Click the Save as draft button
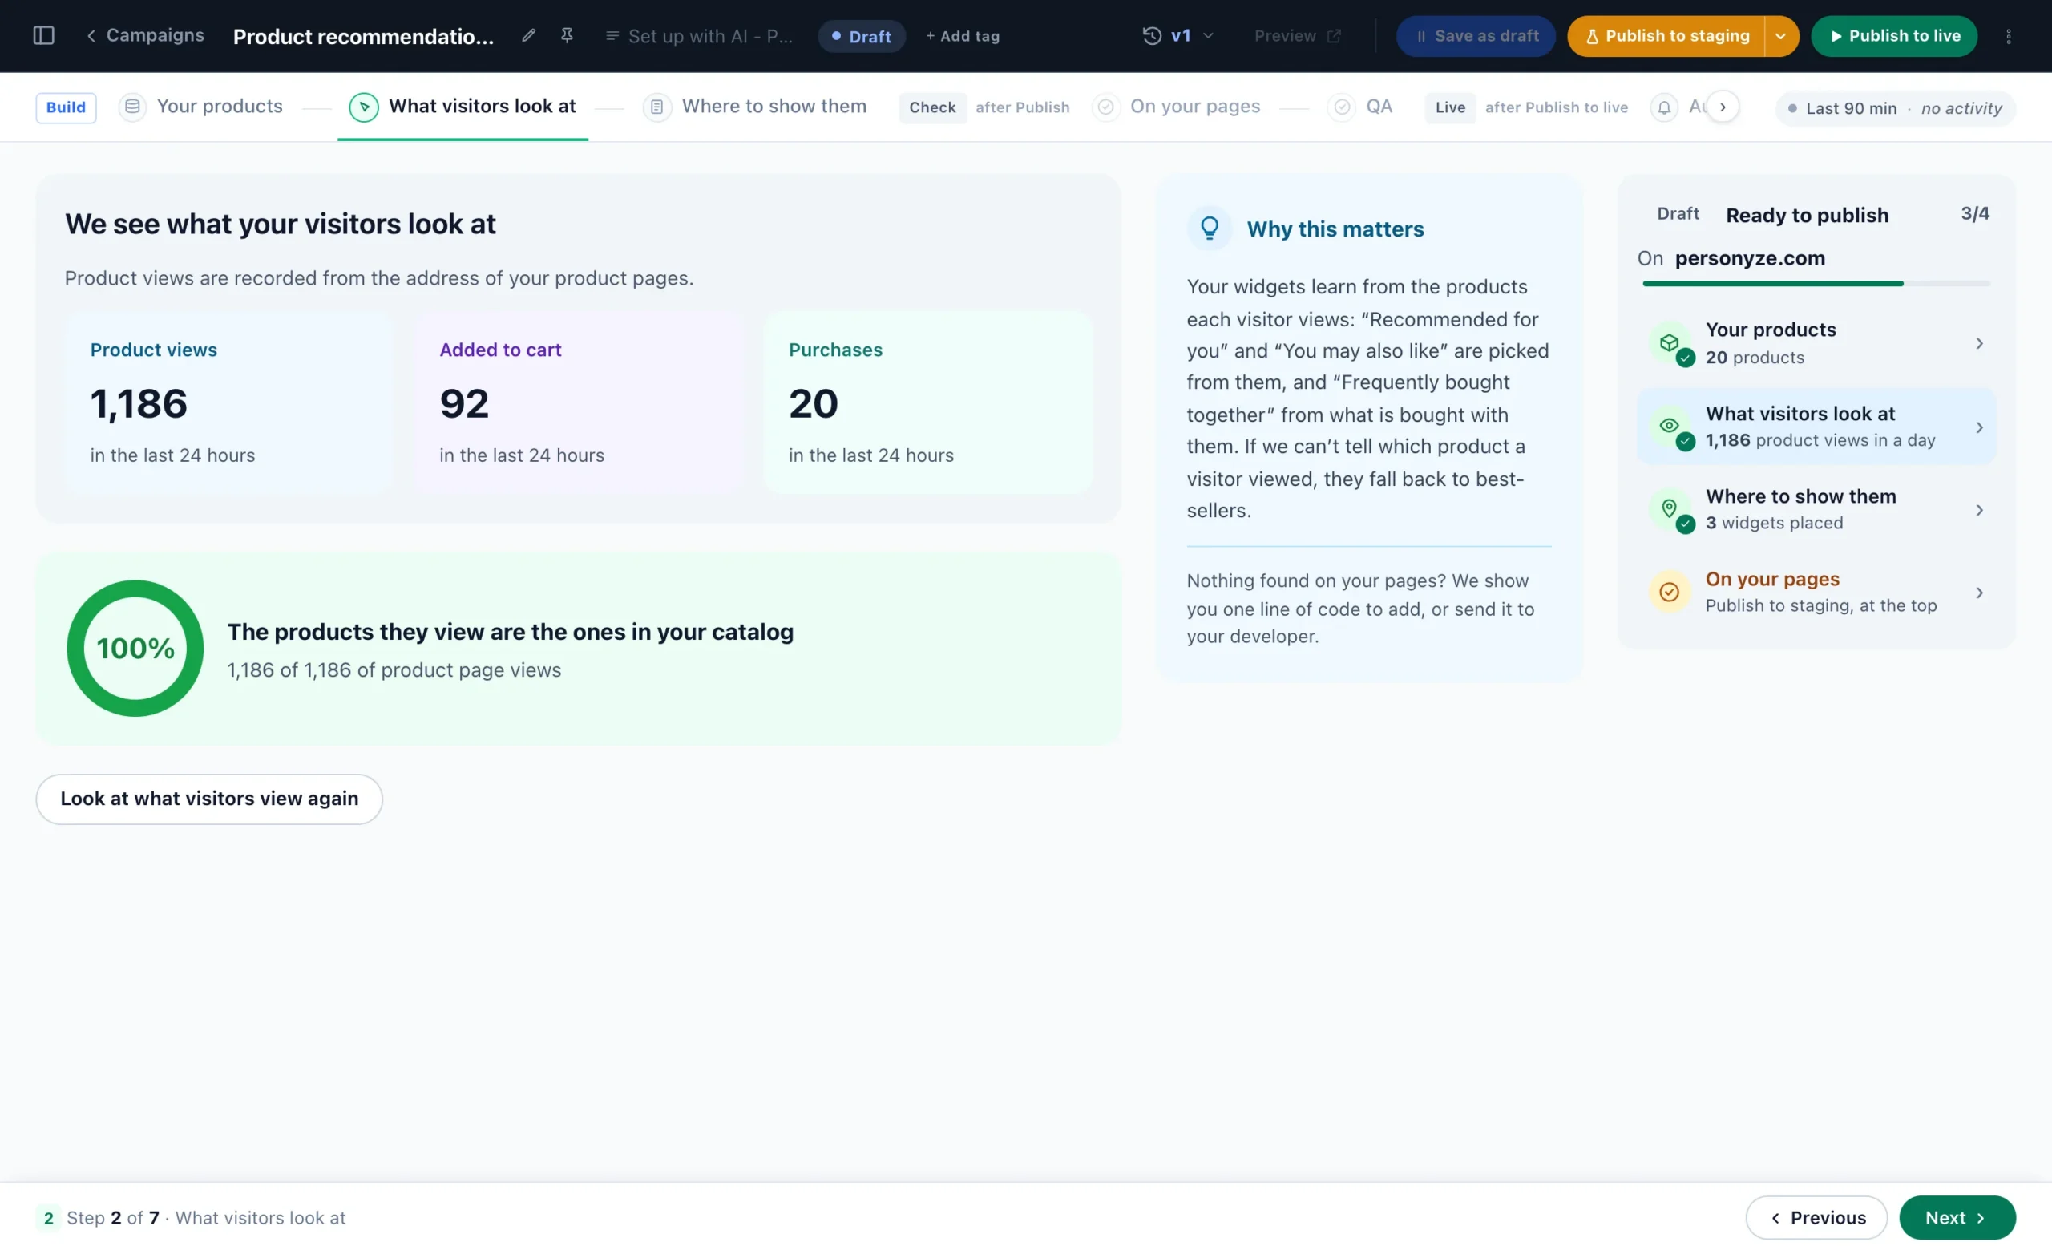The height and width of the screenshot is (1254, 2052). [x=1476, y=37]
